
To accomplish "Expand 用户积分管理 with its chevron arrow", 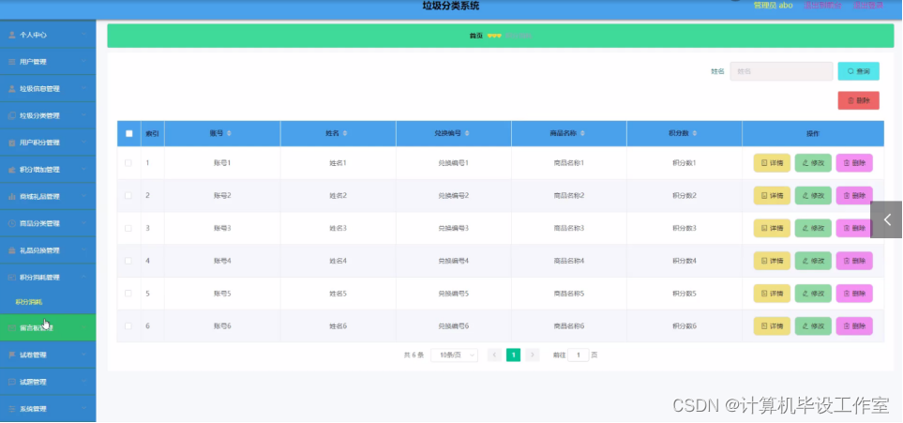I will coord(84,143).
